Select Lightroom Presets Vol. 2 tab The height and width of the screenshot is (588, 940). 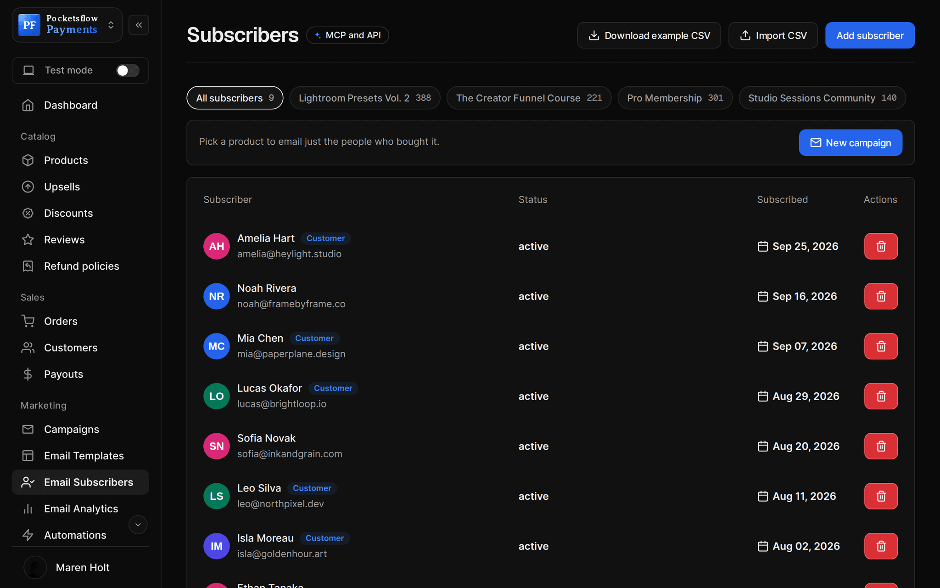365,98
